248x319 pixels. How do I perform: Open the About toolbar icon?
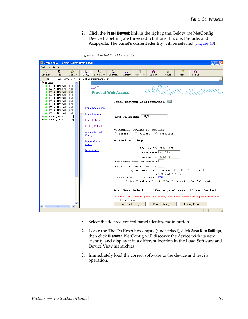tap(182, 73)
